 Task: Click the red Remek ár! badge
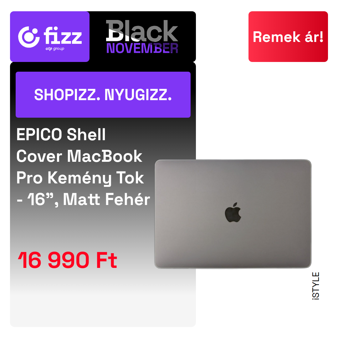click(x=288, y=37)
